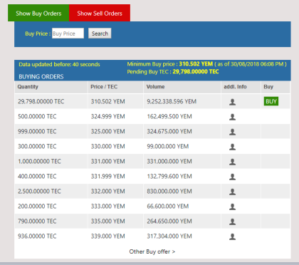Select quantity 29.798.00000 TEC cell
Screen dimensions: 299x265
tap(51, 101)
